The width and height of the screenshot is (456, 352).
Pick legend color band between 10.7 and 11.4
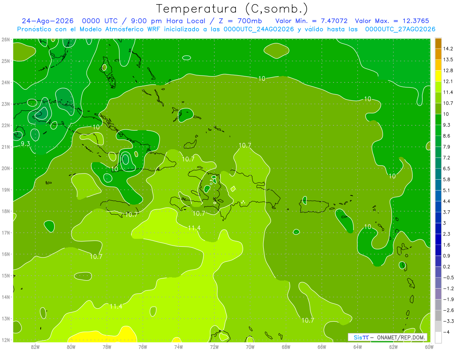point(438,98)
